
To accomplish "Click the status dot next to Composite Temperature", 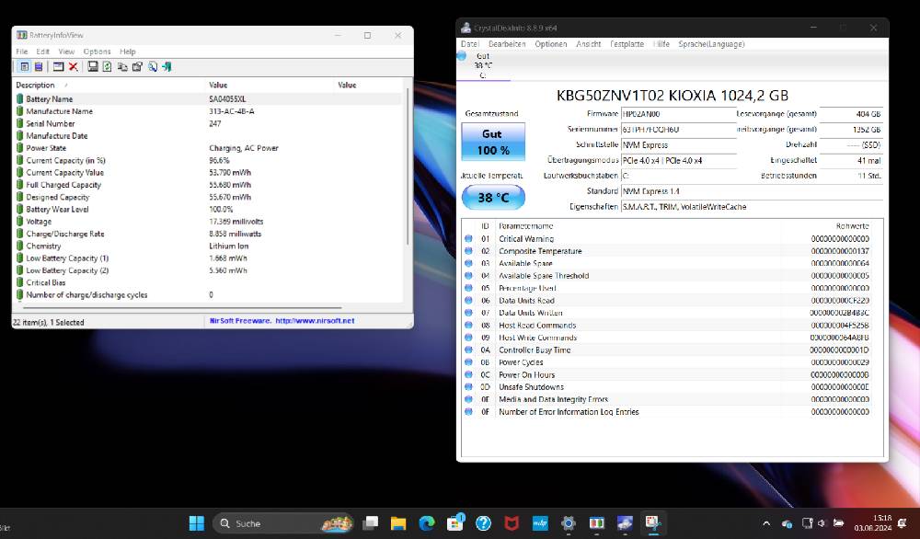I will [x=468, y=251].
